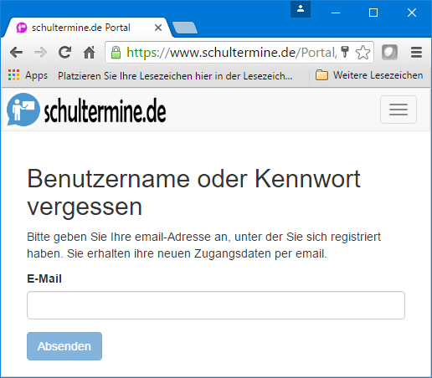Expand the site navigation hamburger toggle

(399, 110)
